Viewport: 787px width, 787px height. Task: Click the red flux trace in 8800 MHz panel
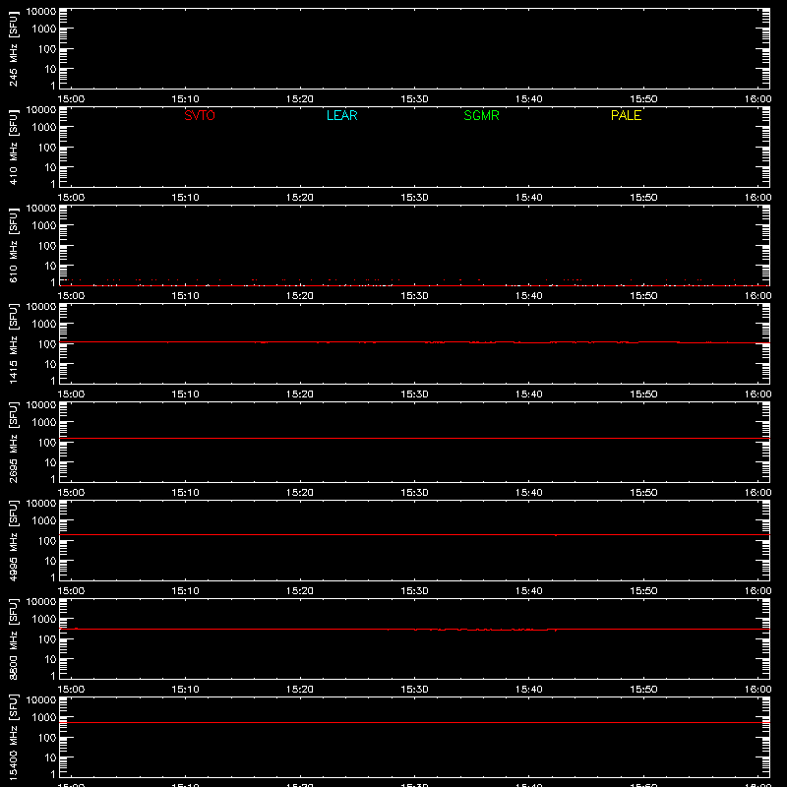pyautogui.click(x=414, y=629)
